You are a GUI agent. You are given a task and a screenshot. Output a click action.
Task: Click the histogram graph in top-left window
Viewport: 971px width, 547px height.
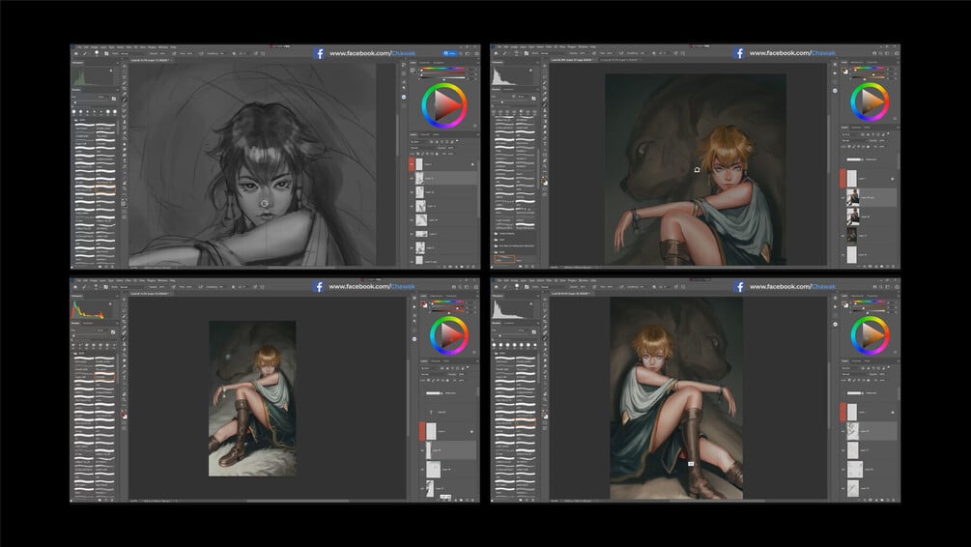pos(93,77)
